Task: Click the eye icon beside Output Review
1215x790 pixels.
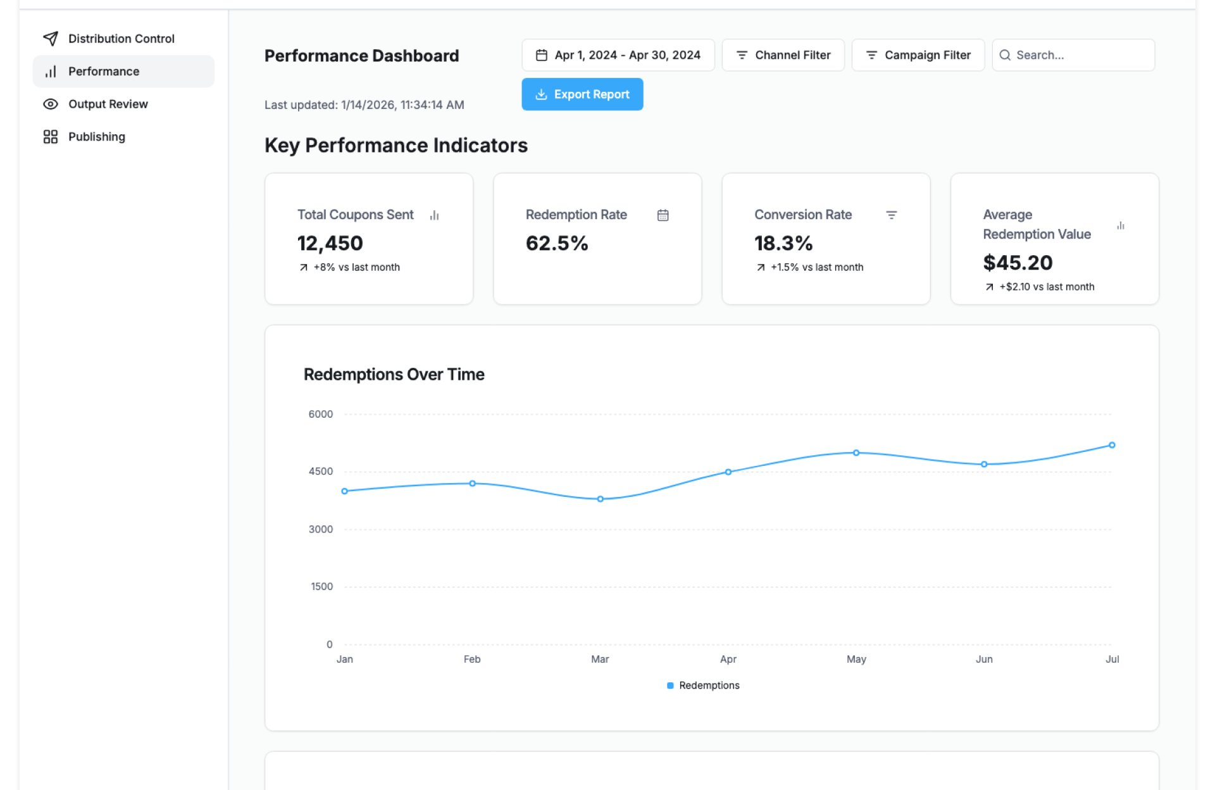Action: (x=51, y=104)
